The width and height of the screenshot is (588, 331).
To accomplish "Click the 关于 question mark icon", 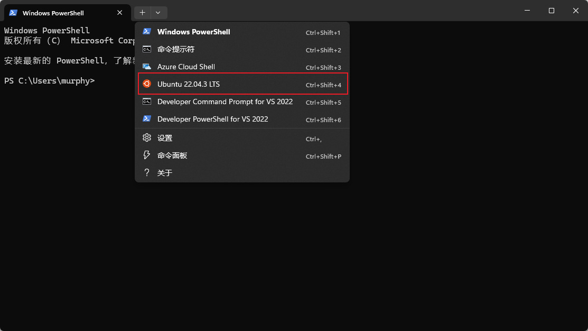I will click(147, 173).
